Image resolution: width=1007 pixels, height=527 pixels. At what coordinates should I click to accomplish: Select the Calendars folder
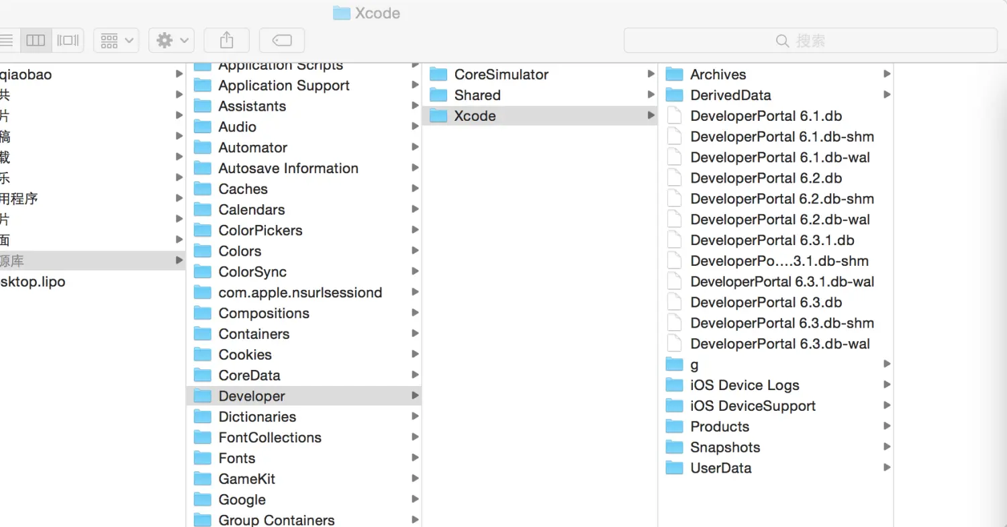(x=303, y=210)
